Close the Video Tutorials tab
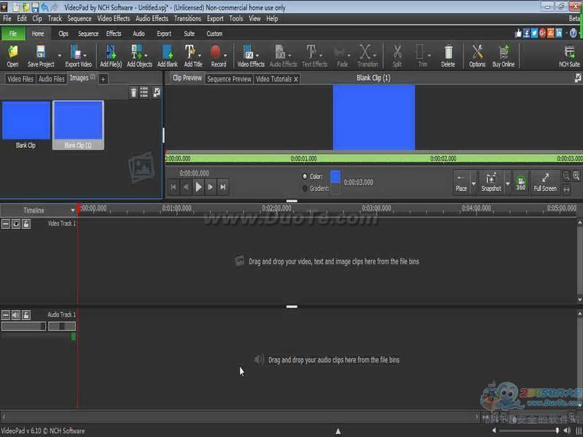583x437 pixels. (296, 79)
